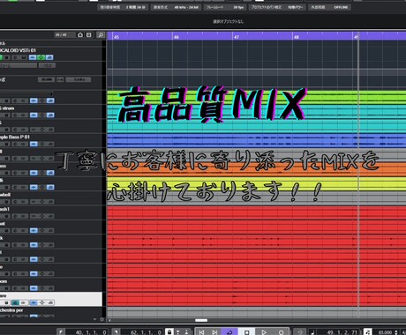Toggle the purple cycle loop button

pos(229,332)
